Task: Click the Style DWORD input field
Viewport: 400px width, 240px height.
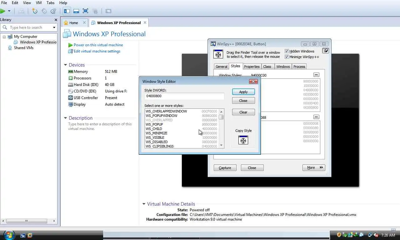Action: 184,96
